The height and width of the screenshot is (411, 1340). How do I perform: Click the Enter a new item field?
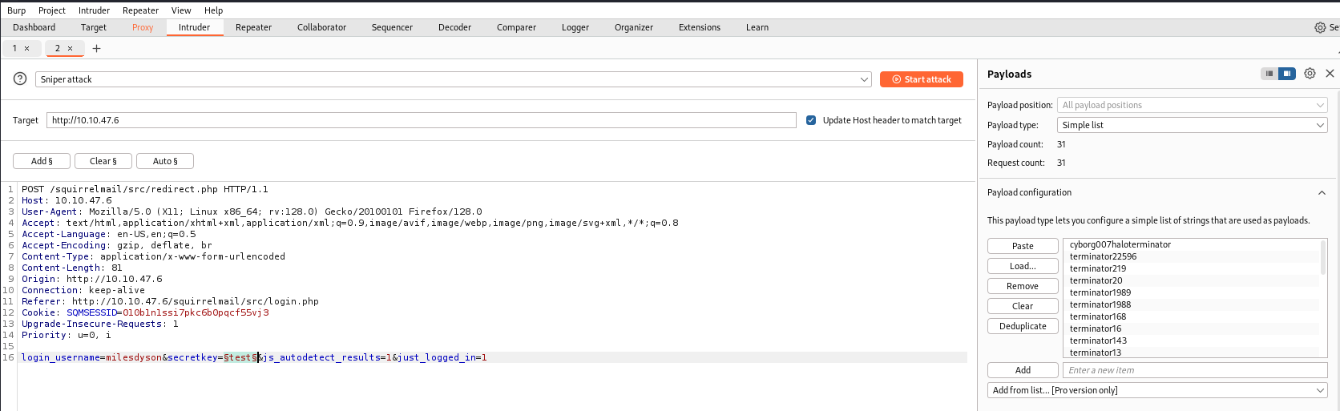(x=1195, y=370)
